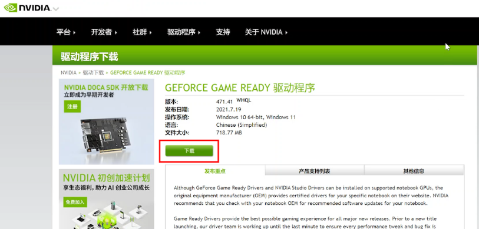Click the NVIDIA breadcrumb link

[69, 73]
